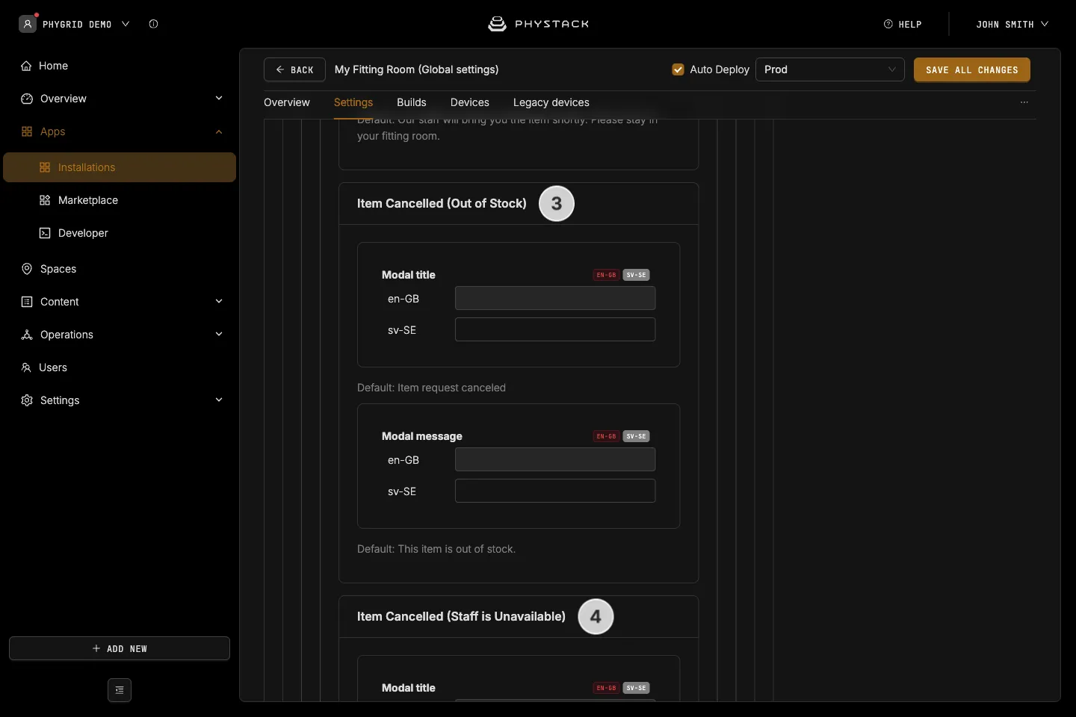Click the Installations icon

[x=45, y=167]
